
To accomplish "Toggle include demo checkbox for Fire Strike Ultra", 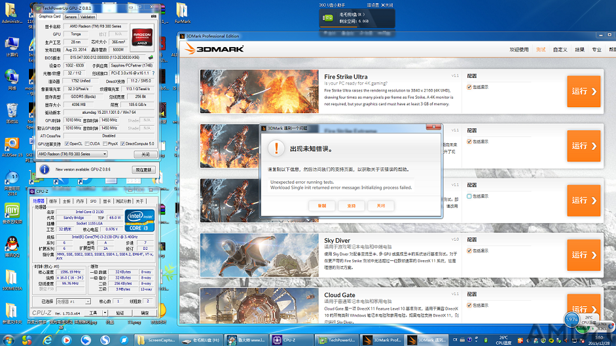I will [469, 87].
